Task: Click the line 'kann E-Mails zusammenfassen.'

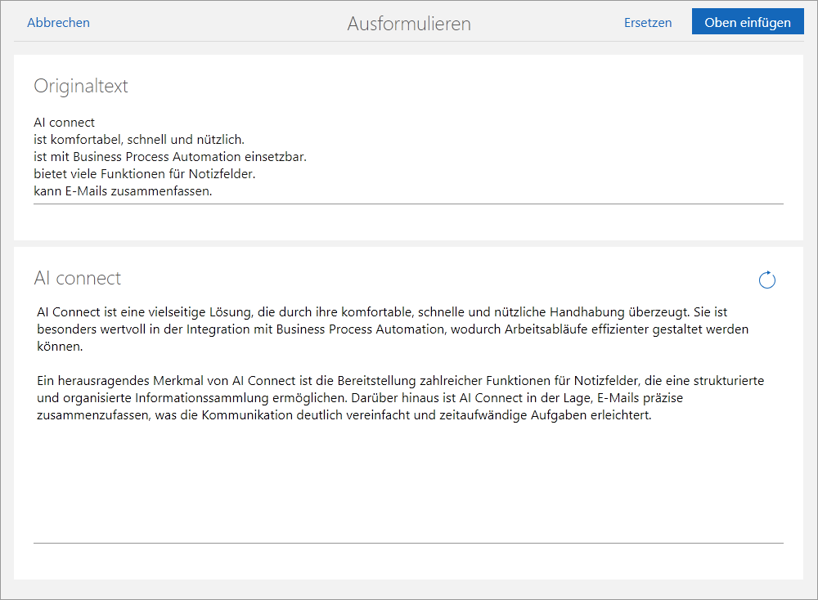Action: coord(123,191)
